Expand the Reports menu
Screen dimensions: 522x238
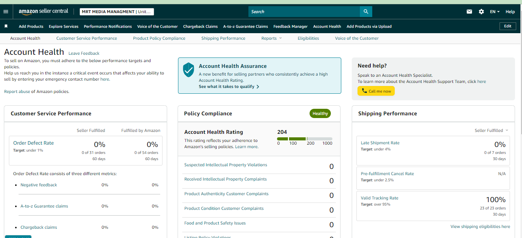tap(271, 38)
